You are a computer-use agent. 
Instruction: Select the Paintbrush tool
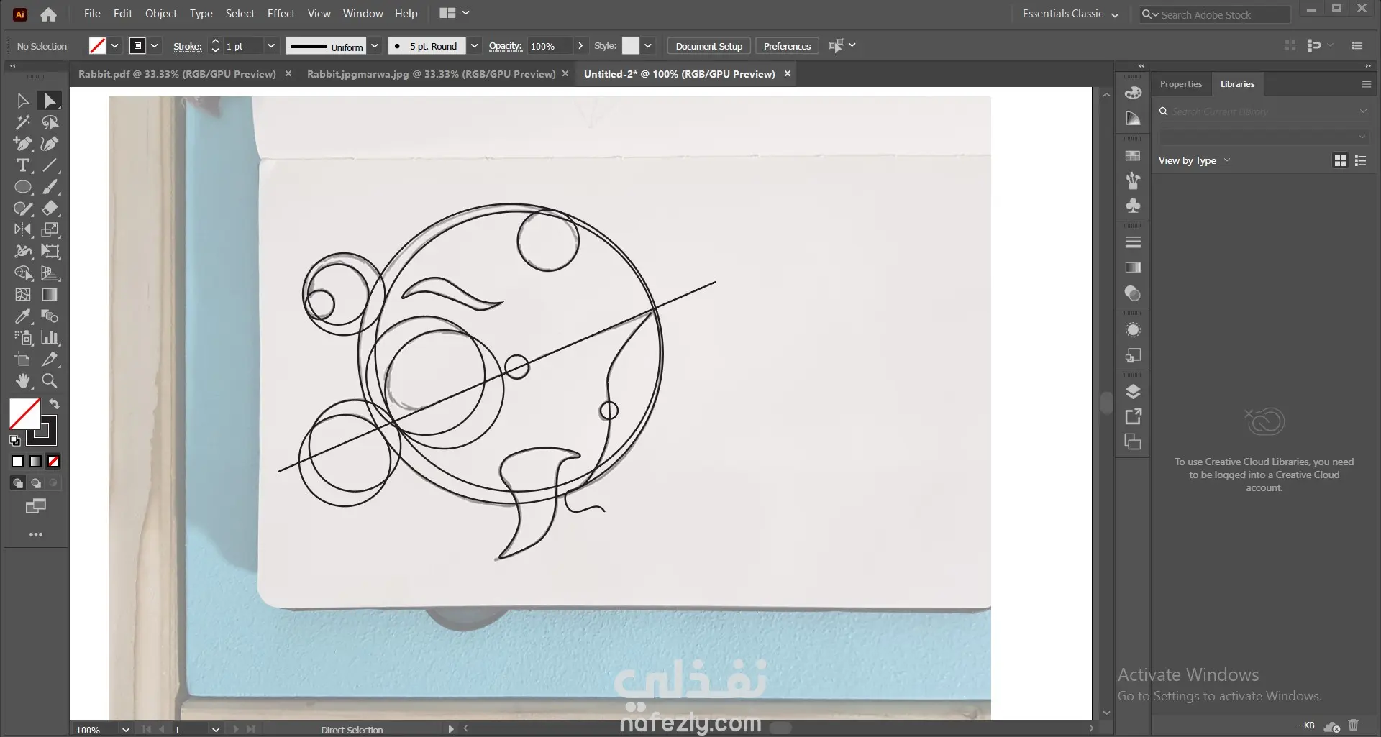point(50,187)
